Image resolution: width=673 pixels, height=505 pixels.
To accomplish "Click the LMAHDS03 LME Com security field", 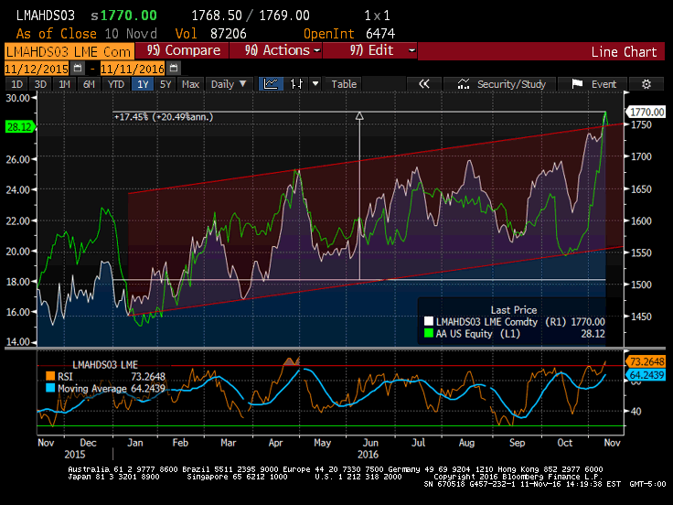I will pos(68,51).
